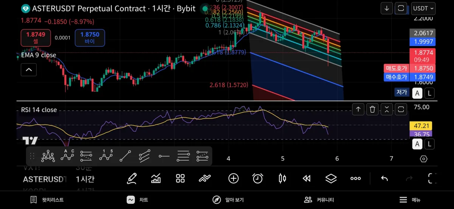Tap the 1시간 interval in bottom row
454x209 pixels.
pyautogui.click(x=85, y=179)
